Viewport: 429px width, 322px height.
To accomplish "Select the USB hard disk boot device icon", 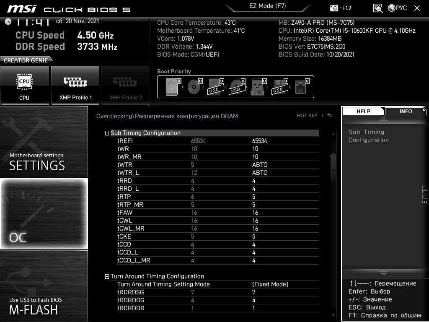I will click(x=216, y=87).
